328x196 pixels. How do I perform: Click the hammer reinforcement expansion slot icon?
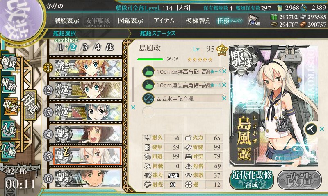coord(311,129)
